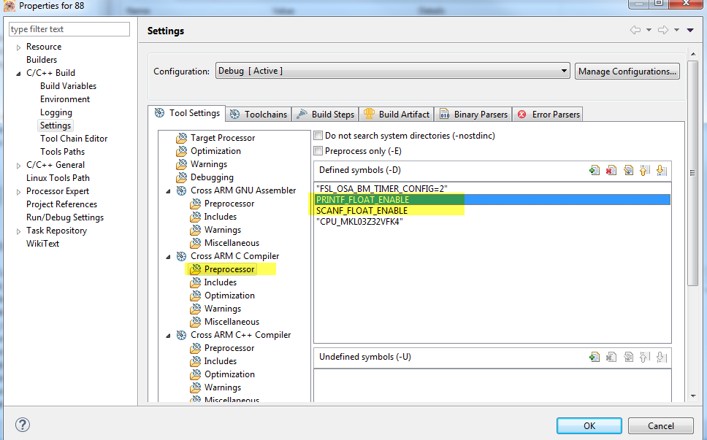This screenshot has height=440, width=707.
Task: Enable Preprocess only (-E) checkbox
Action: coord(318,151)
